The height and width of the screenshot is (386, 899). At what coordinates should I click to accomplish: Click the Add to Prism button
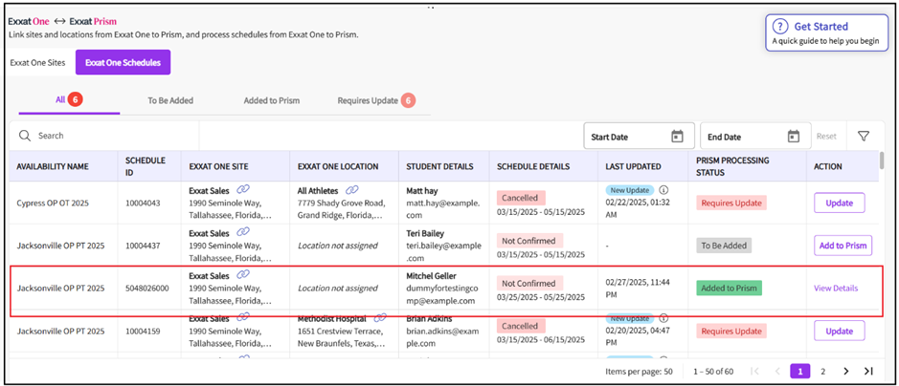[843, 246]
